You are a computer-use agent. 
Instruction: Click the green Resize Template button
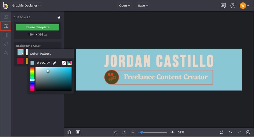coord(37,27)
